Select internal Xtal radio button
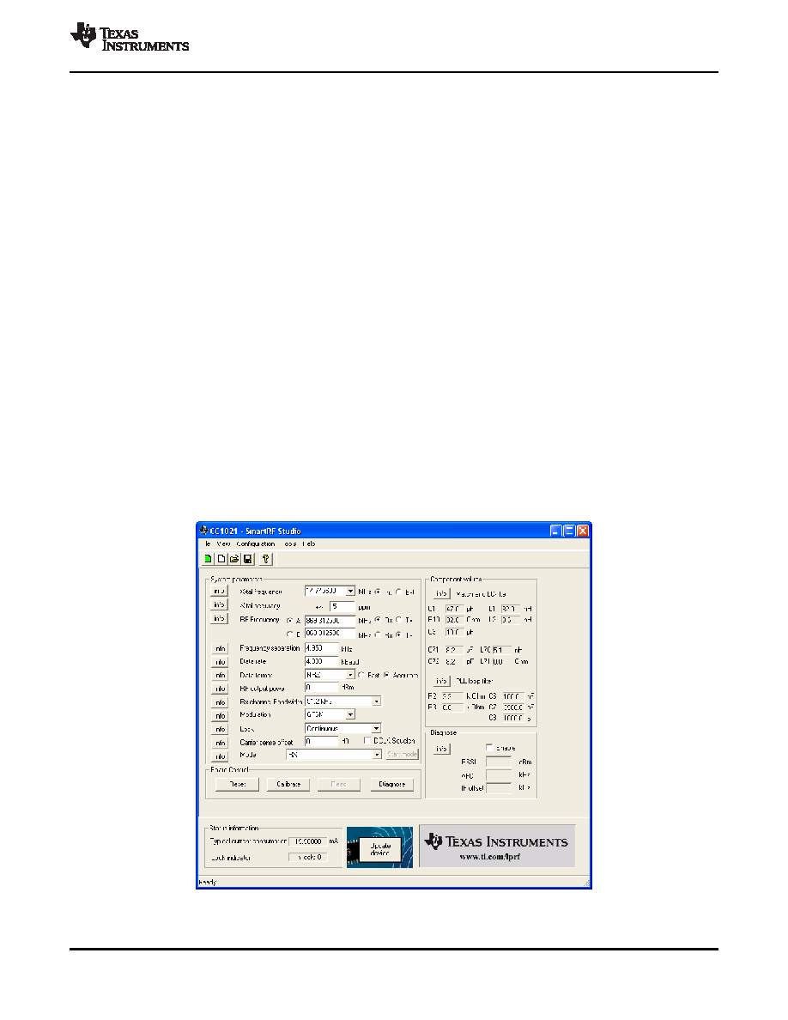 tap(378, 592)
